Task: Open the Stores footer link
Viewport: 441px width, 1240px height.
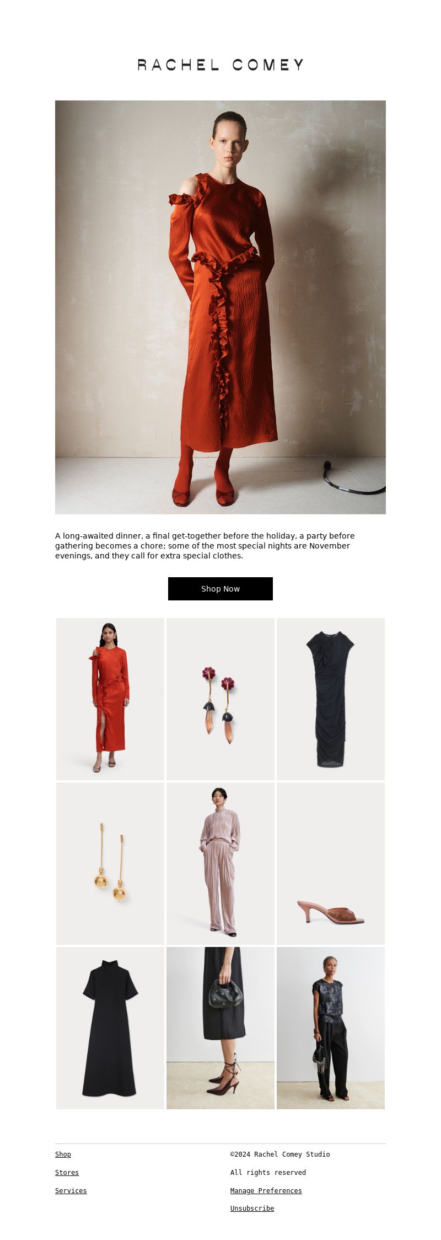Action: tap(67, 1173)
